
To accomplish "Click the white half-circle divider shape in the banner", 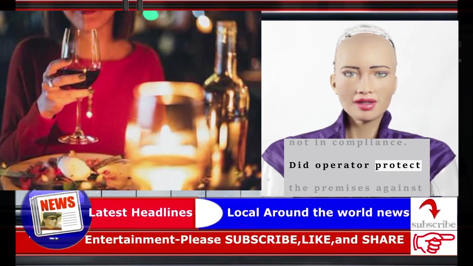I will 209,213.
